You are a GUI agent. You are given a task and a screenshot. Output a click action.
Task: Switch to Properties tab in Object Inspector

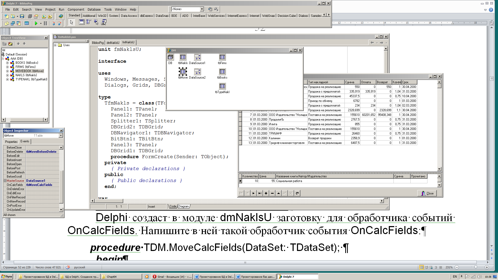click(11, 142)
